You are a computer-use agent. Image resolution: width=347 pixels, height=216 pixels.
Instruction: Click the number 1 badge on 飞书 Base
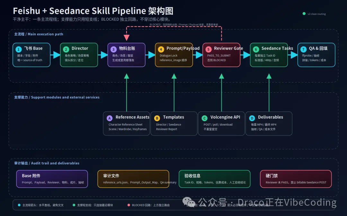[x=18, y=49]
